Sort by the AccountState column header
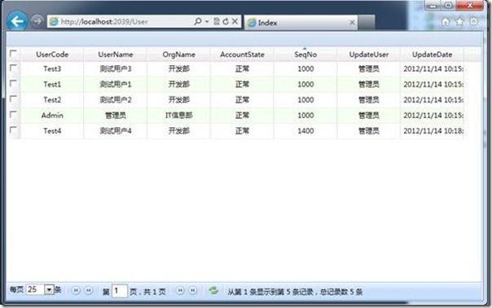The width and height of the screenshot is (492, 308). click(x=242, y=55)
